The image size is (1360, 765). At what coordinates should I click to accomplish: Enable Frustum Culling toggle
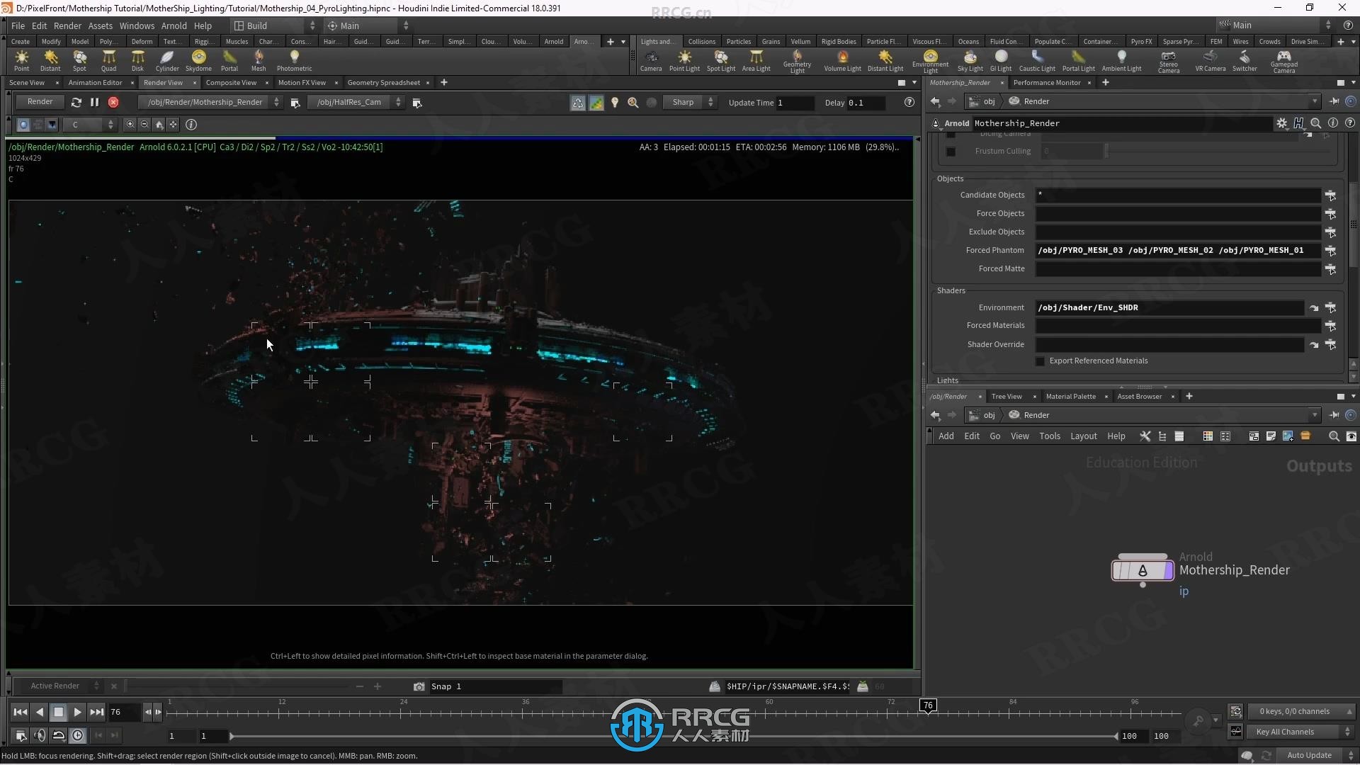[952, 152]
